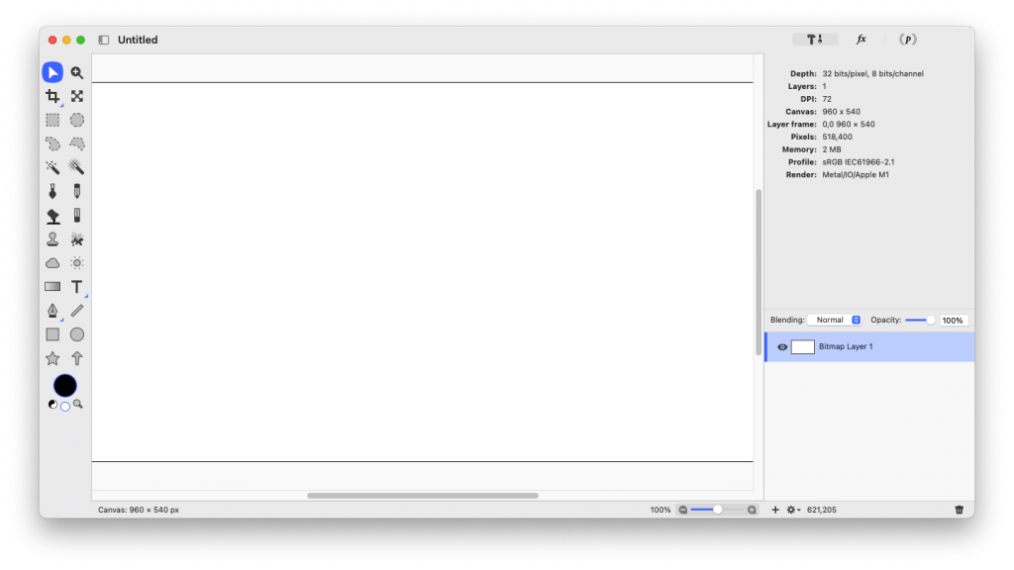The height and width of the screenshot is (570, 1014).
Task: Click the Pixels 518,400 value
Action: (x=837, y=137)
